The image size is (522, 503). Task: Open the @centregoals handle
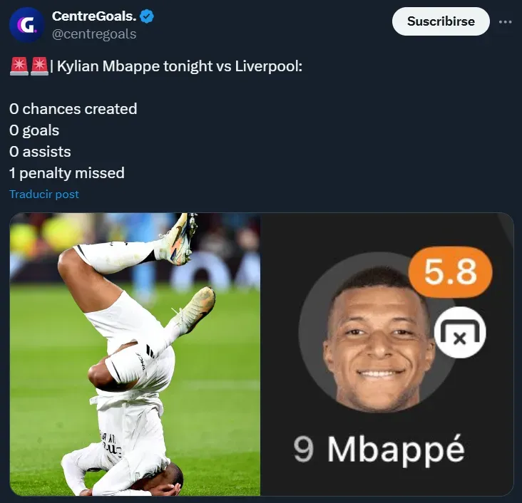click(94, 34)
